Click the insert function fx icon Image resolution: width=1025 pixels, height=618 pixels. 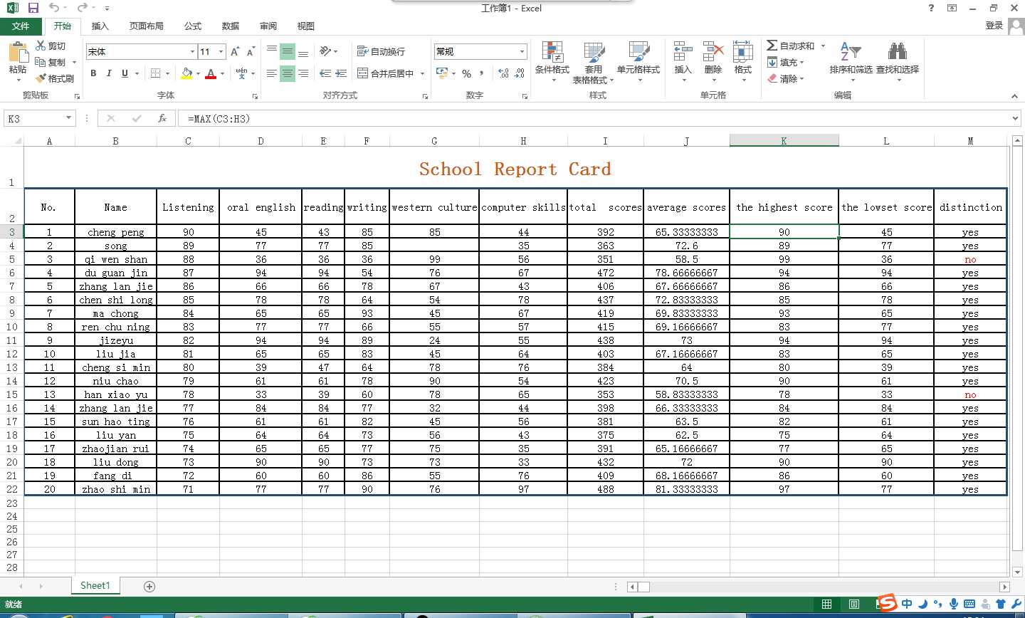pos(162,118)
